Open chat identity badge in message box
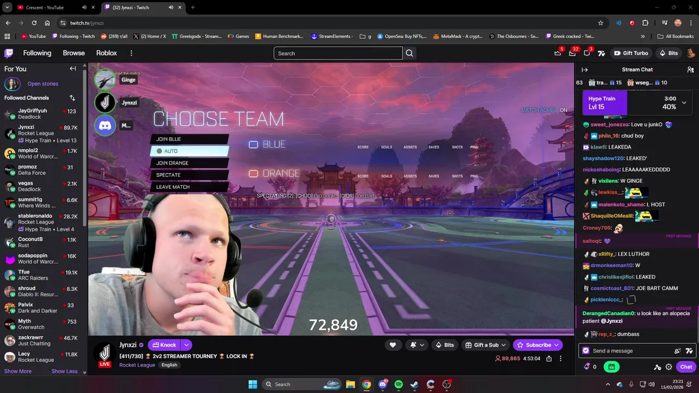 point(586,351)
